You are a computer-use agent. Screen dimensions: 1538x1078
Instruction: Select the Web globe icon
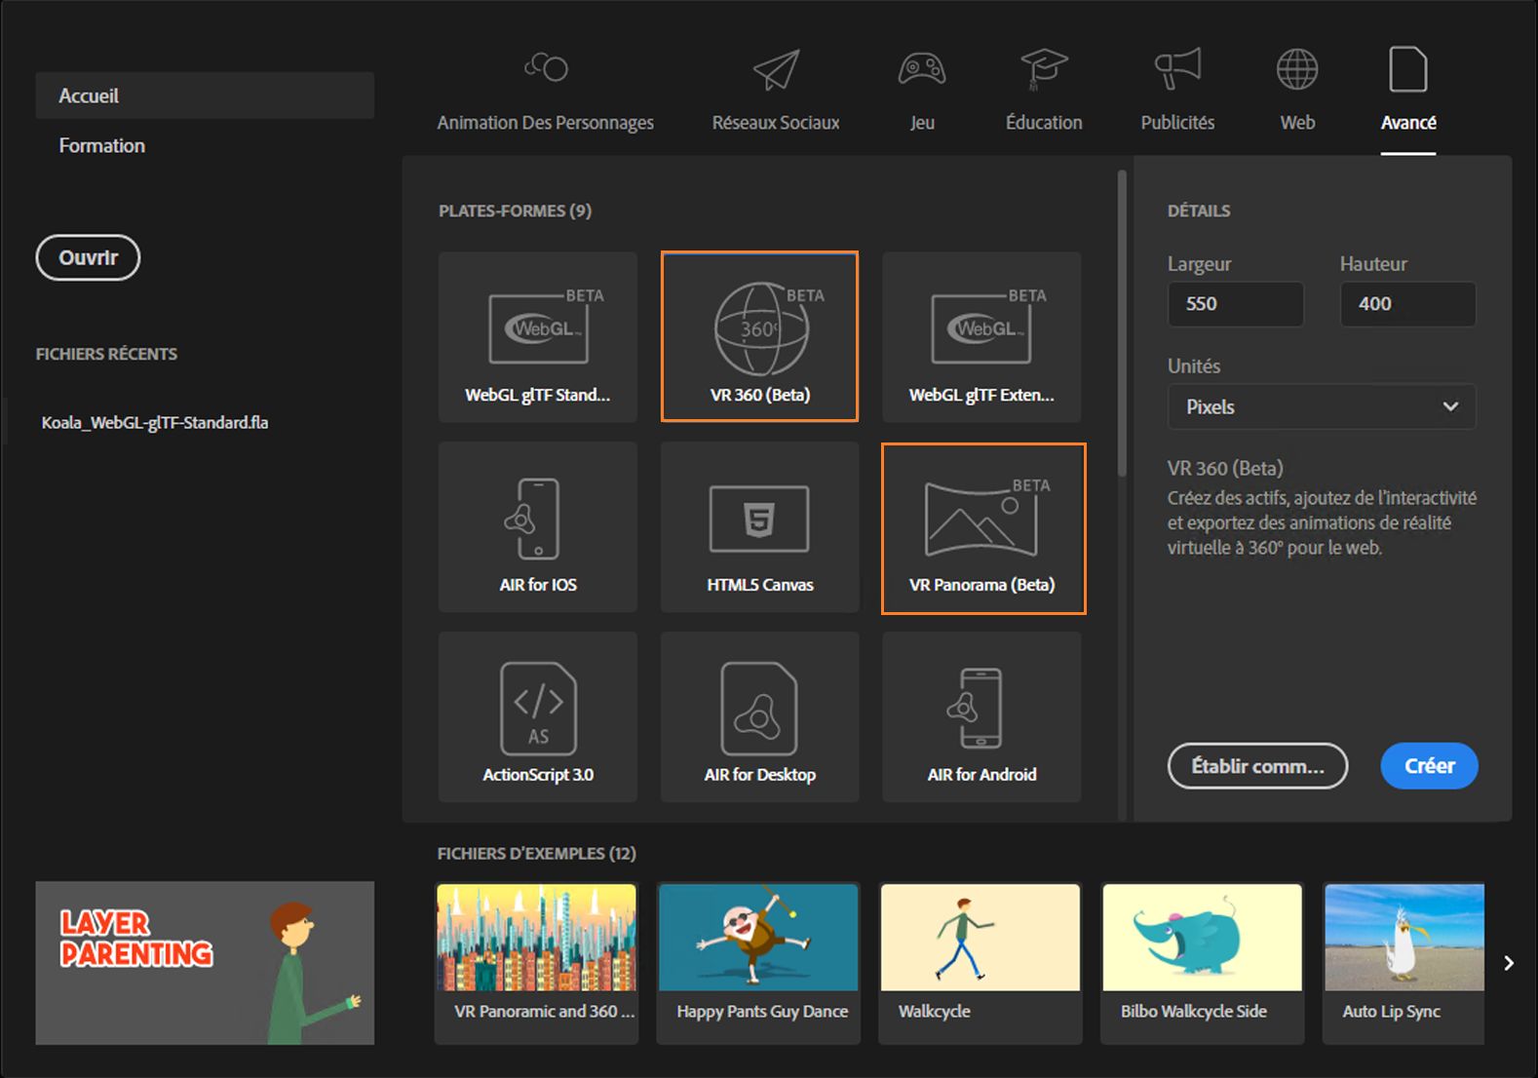[1297, 69]
